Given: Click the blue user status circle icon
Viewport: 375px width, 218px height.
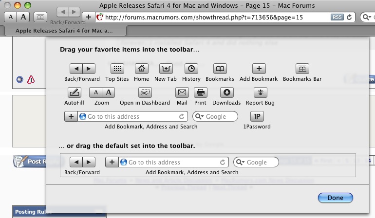Looking at the screenshot, I should click(x=20, y=79).
